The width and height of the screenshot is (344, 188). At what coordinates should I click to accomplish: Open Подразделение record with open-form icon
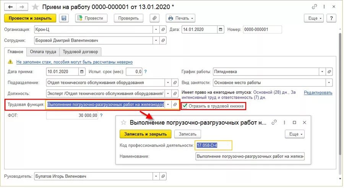[175, 82]
